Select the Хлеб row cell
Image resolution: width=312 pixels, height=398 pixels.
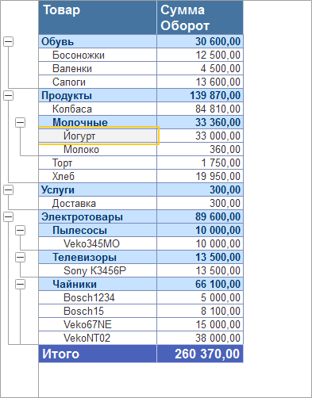[x=98, y=176]
